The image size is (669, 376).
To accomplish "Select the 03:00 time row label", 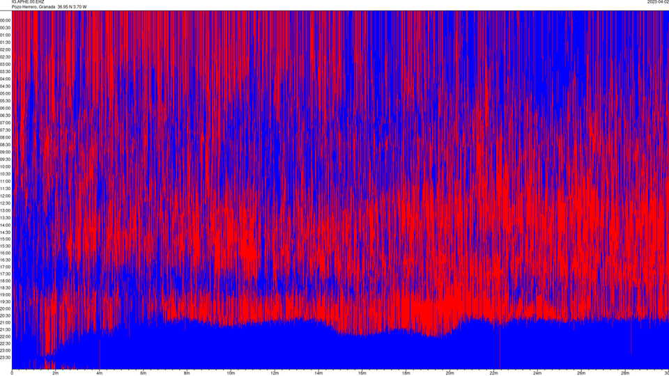I will [x=5, y=64].
